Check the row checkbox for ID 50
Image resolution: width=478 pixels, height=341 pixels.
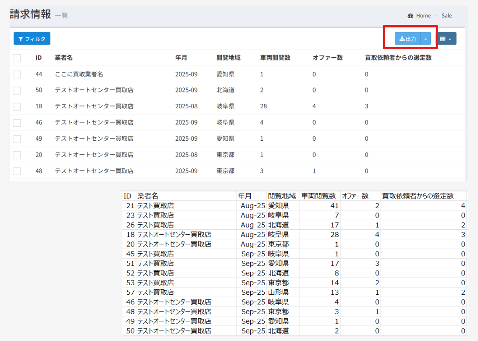pos(17,90)
